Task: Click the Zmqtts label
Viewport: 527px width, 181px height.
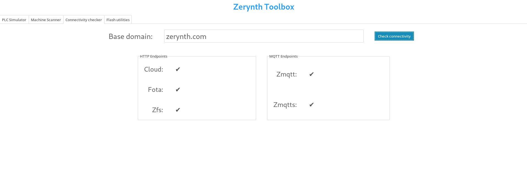Action: pyautogui.click(x=285, y=105)
